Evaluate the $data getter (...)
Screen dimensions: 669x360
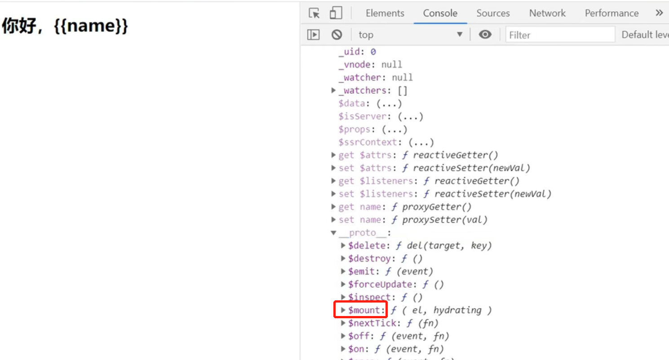tap(389, 103)
